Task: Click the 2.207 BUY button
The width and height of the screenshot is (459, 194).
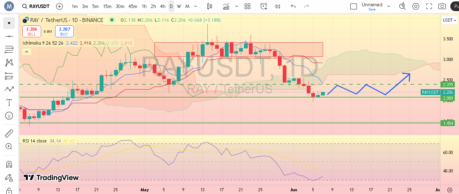Action: coord(64,31)
